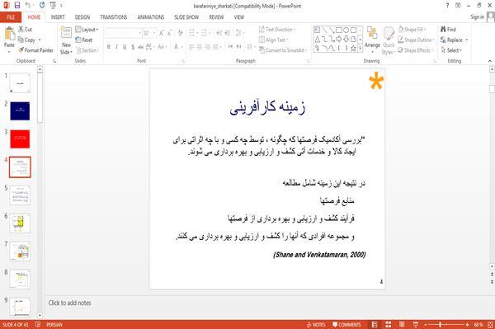
Task: Open the Arrange options
Action: (372, 40)
